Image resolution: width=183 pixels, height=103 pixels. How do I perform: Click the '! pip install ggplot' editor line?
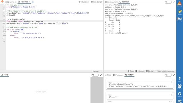(16, 19)
